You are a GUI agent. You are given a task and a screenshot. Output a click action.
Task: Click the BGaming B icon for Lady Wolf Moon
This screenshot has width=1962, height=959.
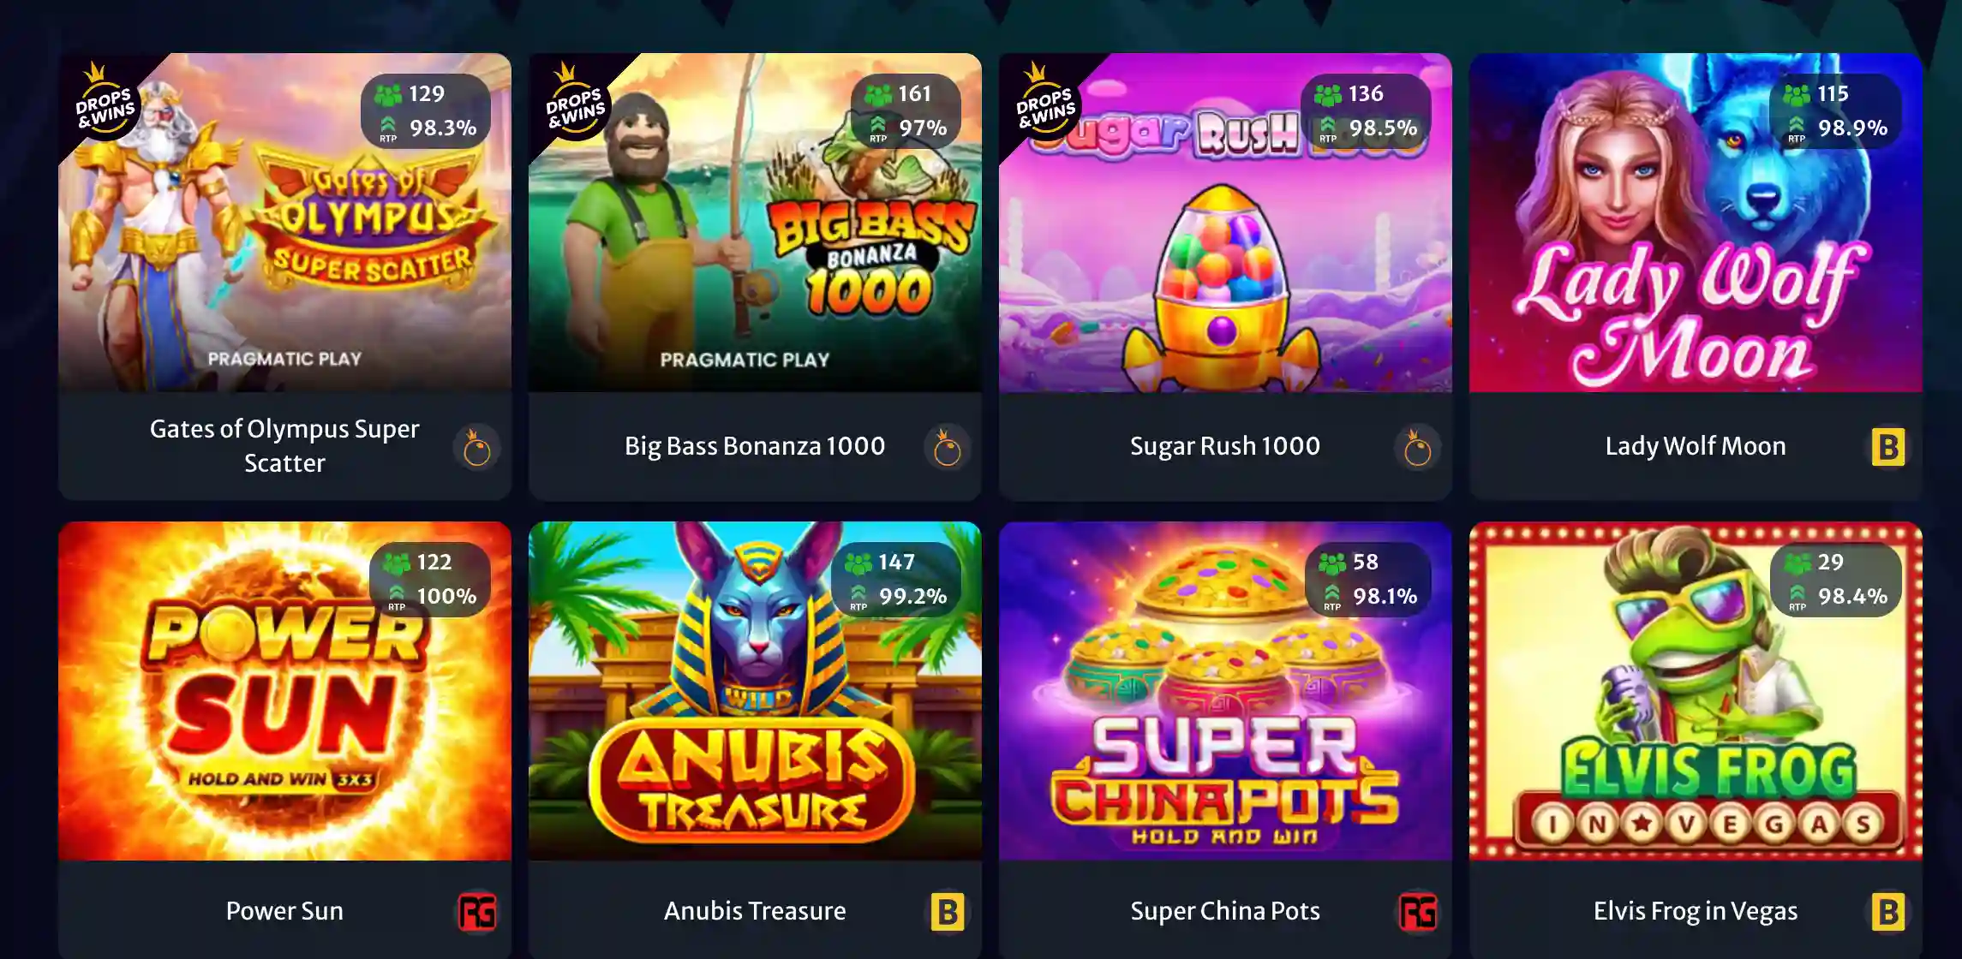(1888, 447)
